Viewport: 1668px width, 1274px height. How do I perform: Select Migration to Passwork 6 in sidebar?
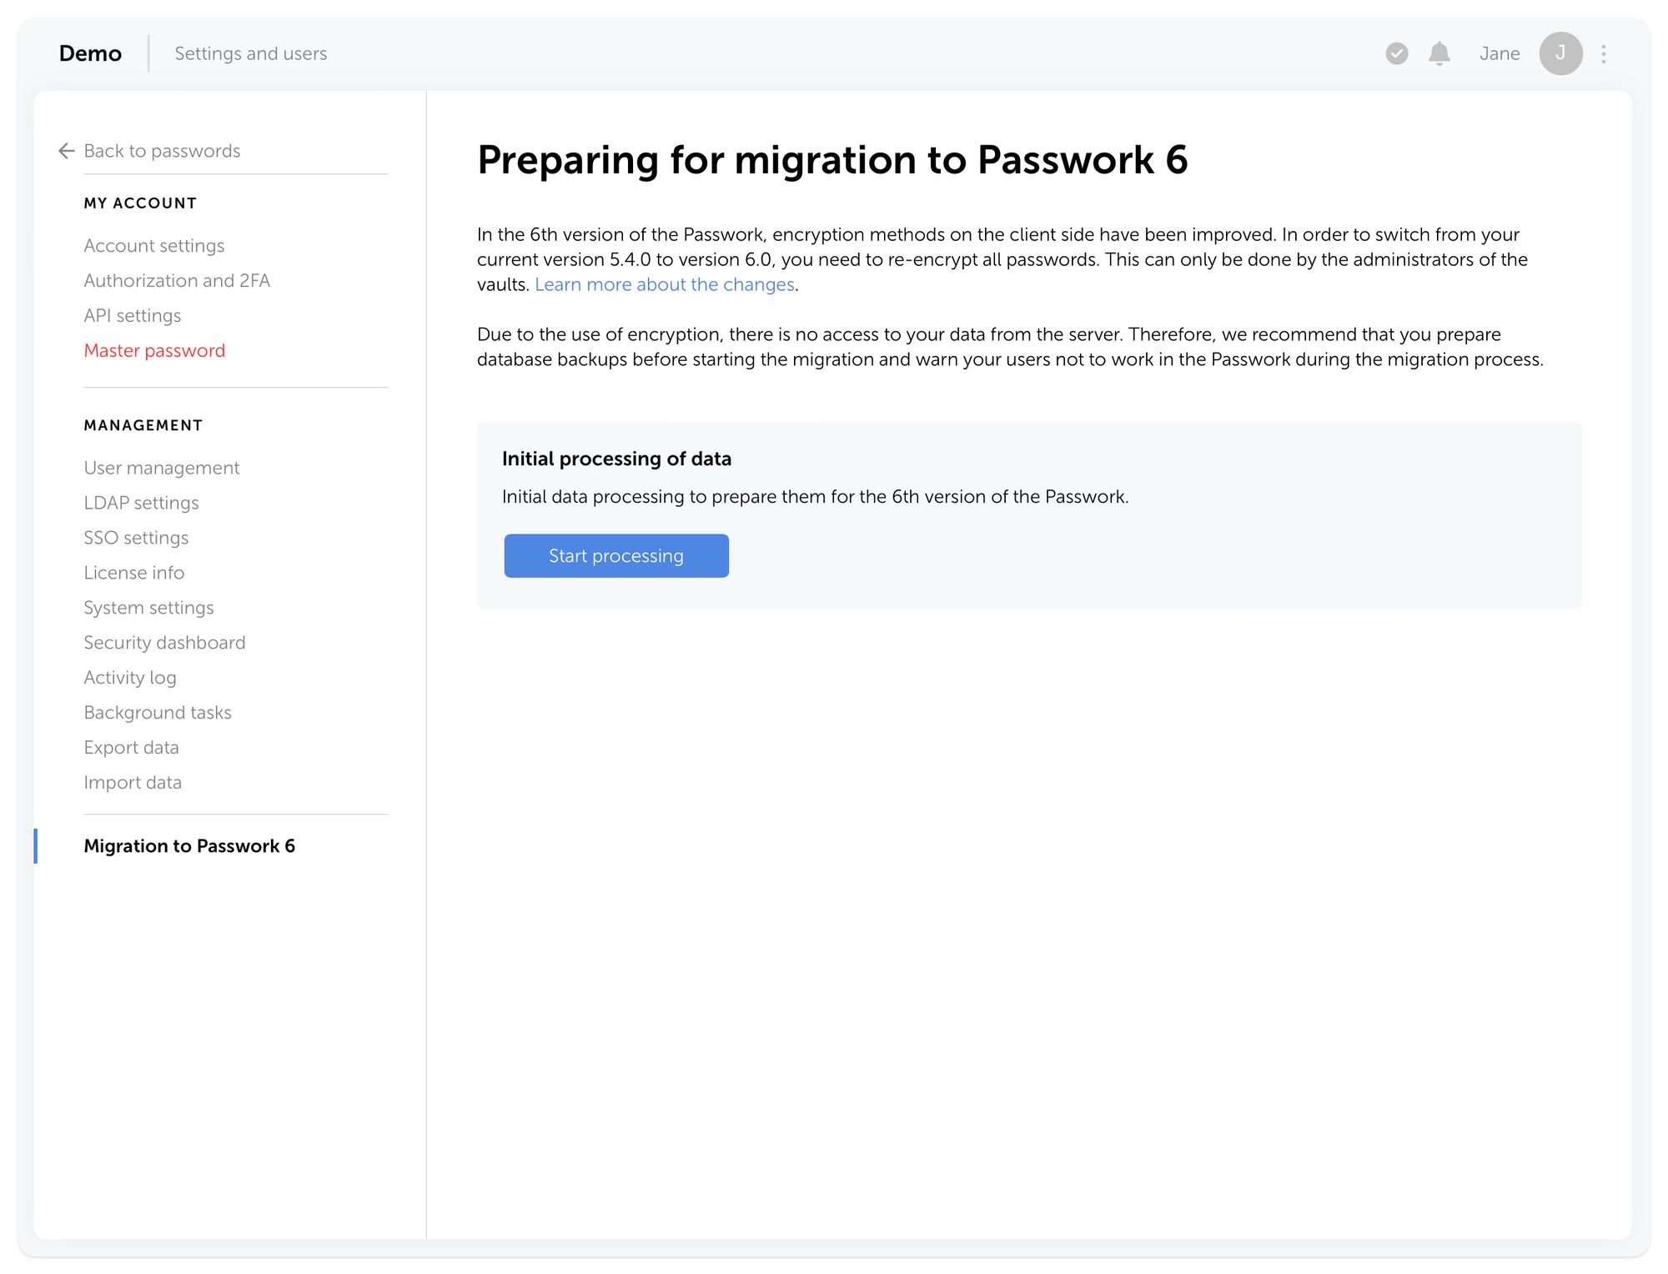[x=189, y=845]
